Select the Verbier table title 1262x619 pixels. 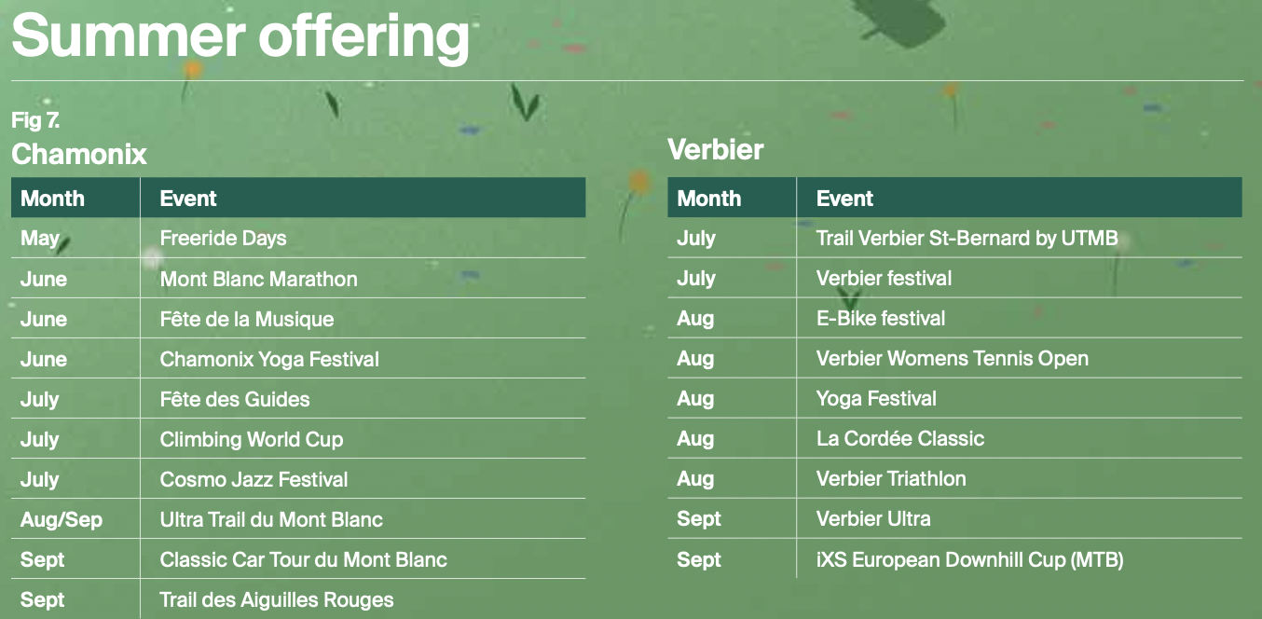click(716, 149)
